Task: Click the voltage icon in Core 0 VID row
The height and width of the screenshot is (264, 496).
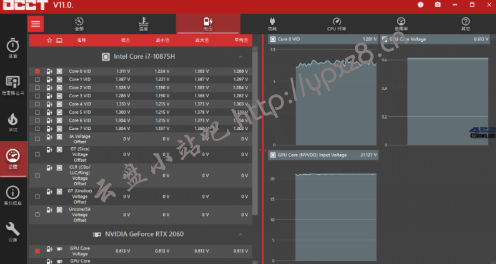Action: pos(49,71)
